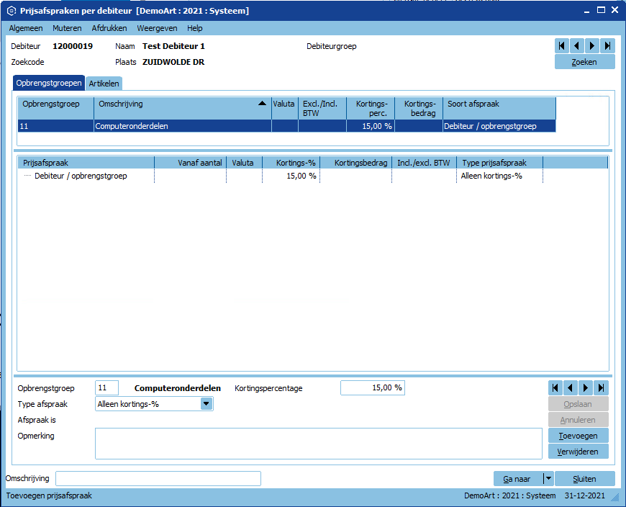Open the Muteren menu
The height and width of the screenshot is (507, 626).
(x=67, y=28)
